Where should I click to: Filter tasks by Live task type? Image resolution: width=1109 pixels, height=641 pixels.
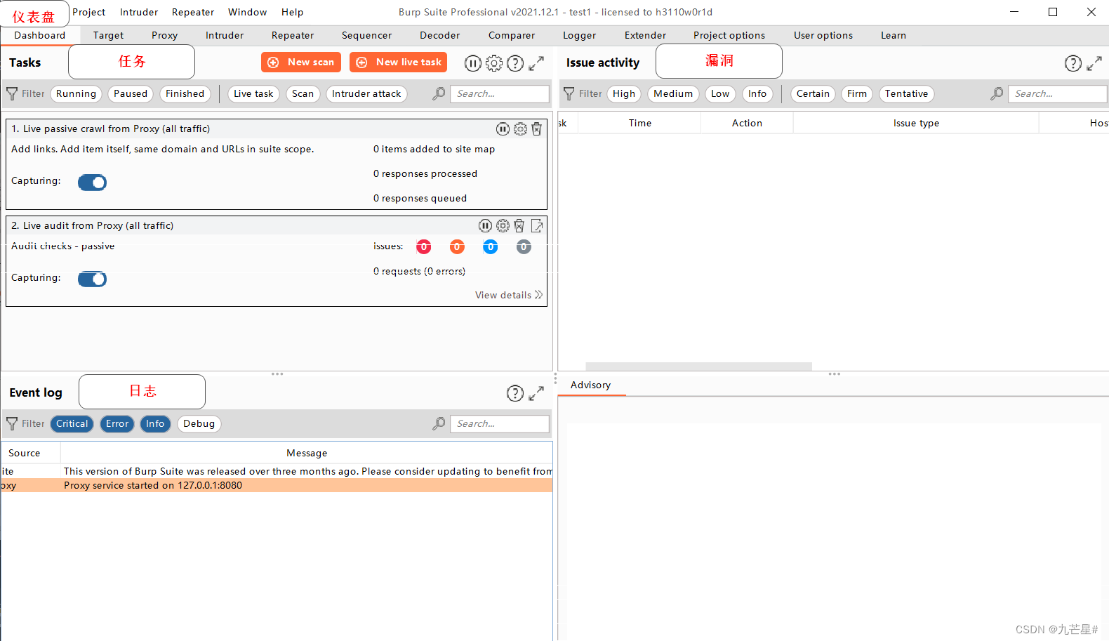click(253, 93)
